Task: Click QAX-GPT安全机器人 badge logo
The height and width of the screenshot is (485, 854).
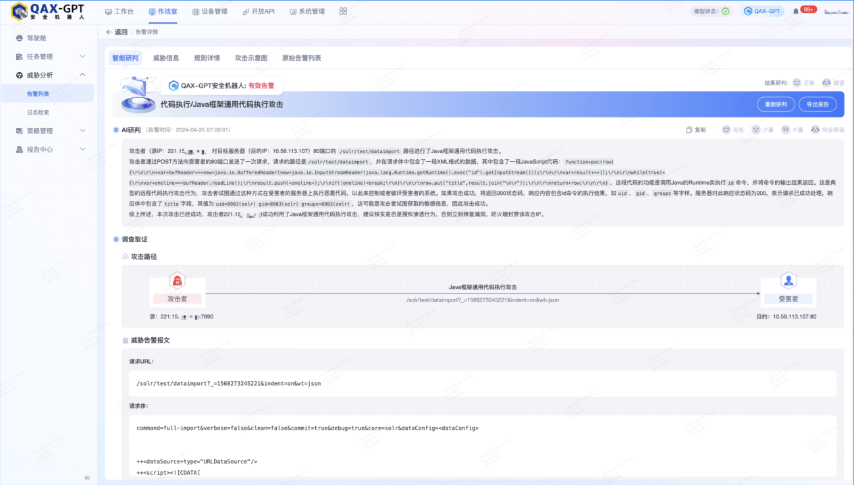Action: pyautogui.click(x=174, y=86)
